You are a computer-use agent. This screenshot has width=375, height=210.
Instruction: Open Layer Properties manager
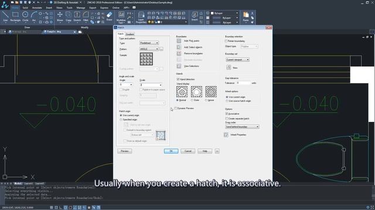point(141,17)
